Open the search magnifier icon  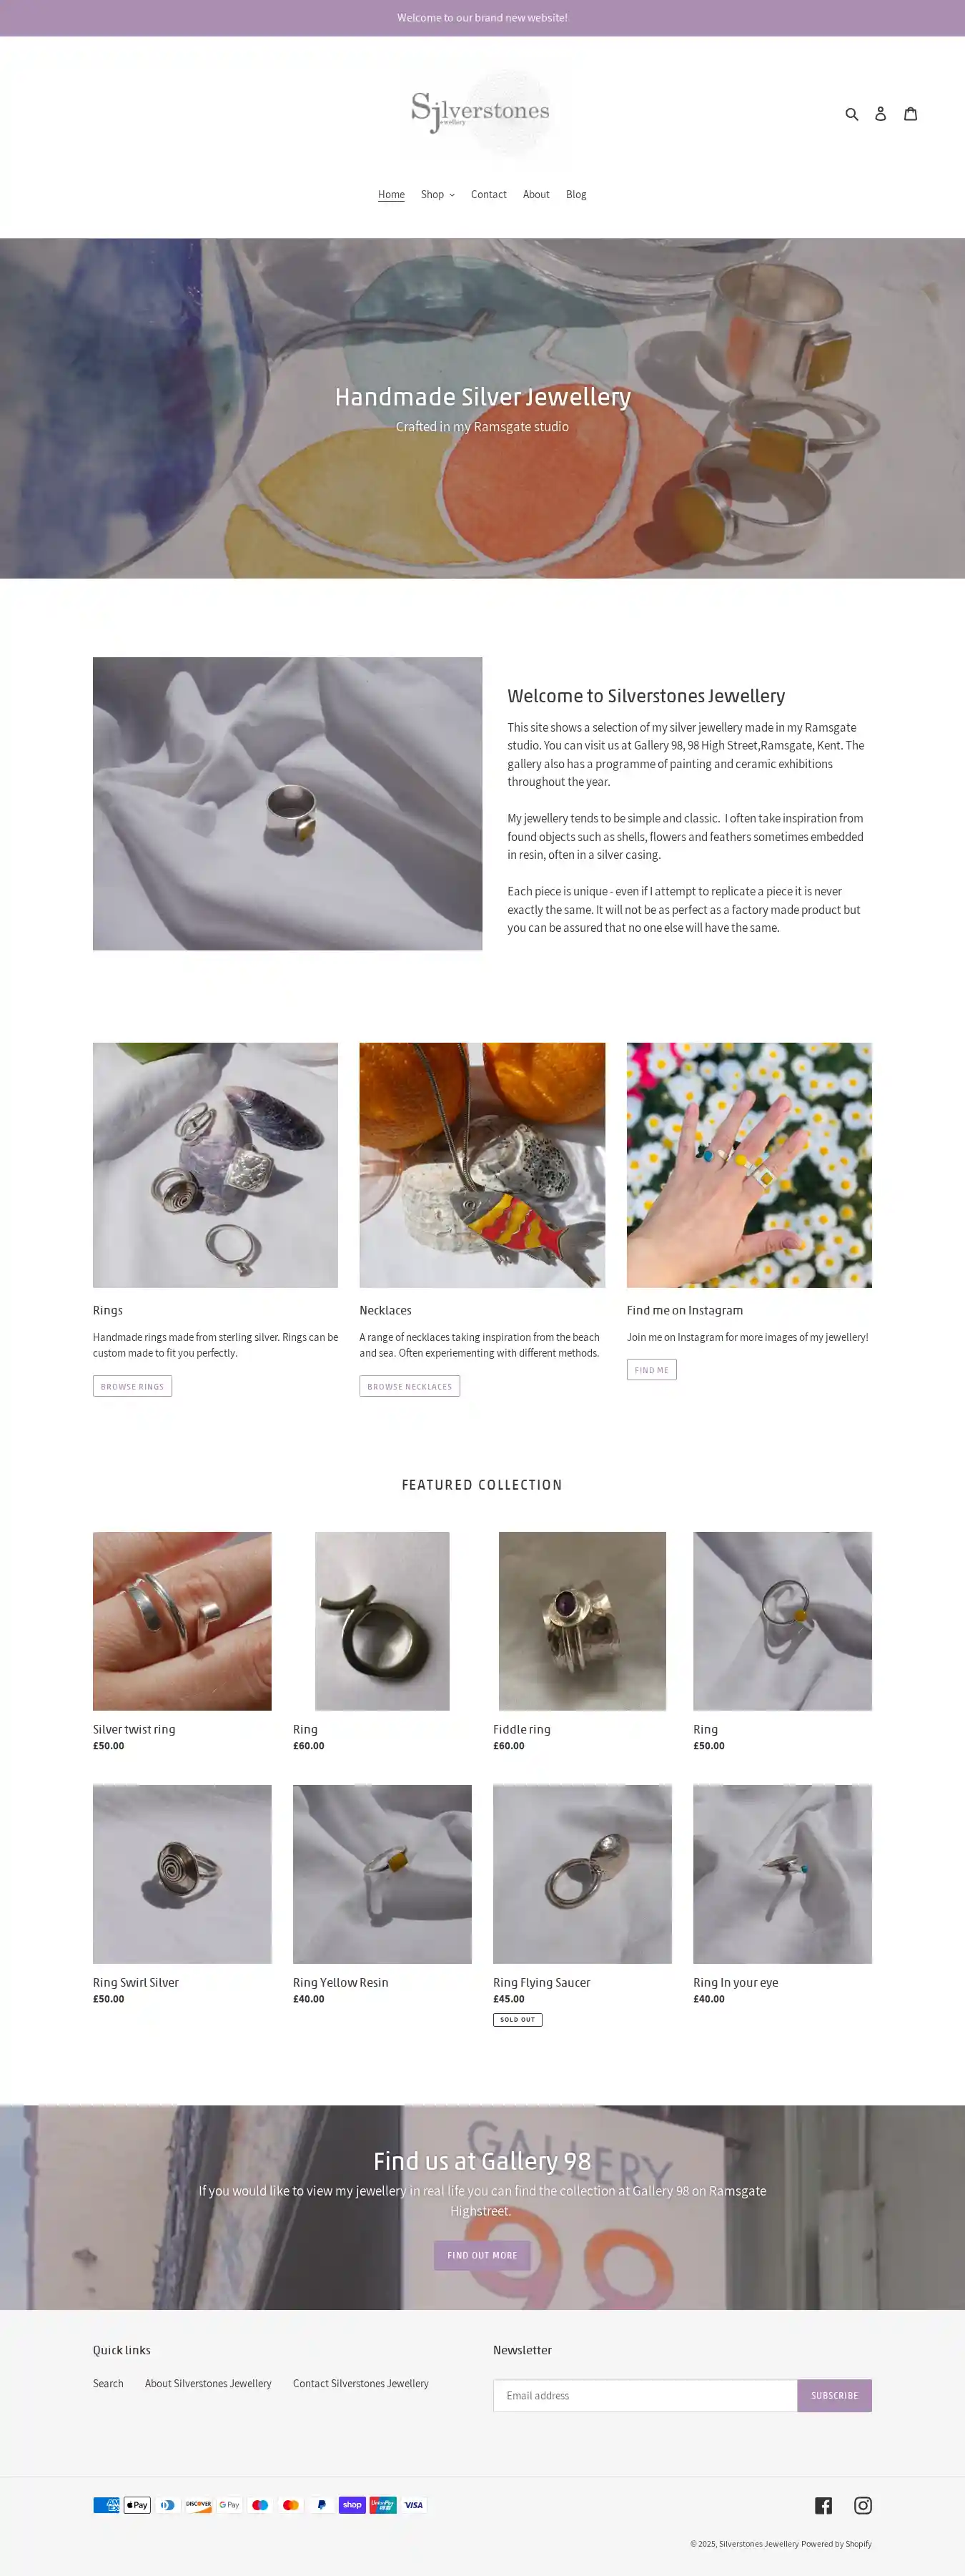click(x=851, y=114)
